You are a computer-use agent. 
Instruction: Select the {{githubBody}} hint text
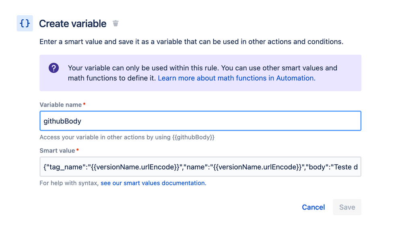(193, 137)
